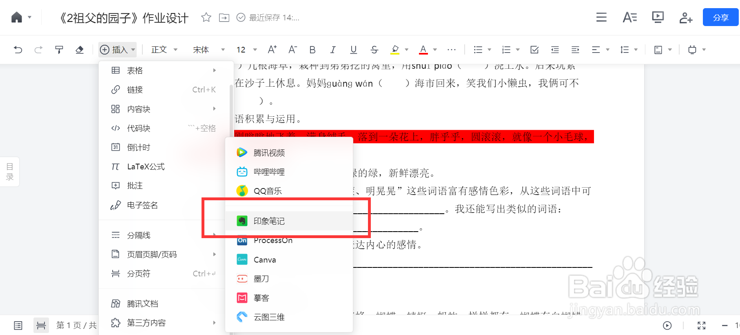Invite collaborators with add-person icon
The height and width of the screenshot is (335, 740).
pyautogui.click(x=686, y=18)
